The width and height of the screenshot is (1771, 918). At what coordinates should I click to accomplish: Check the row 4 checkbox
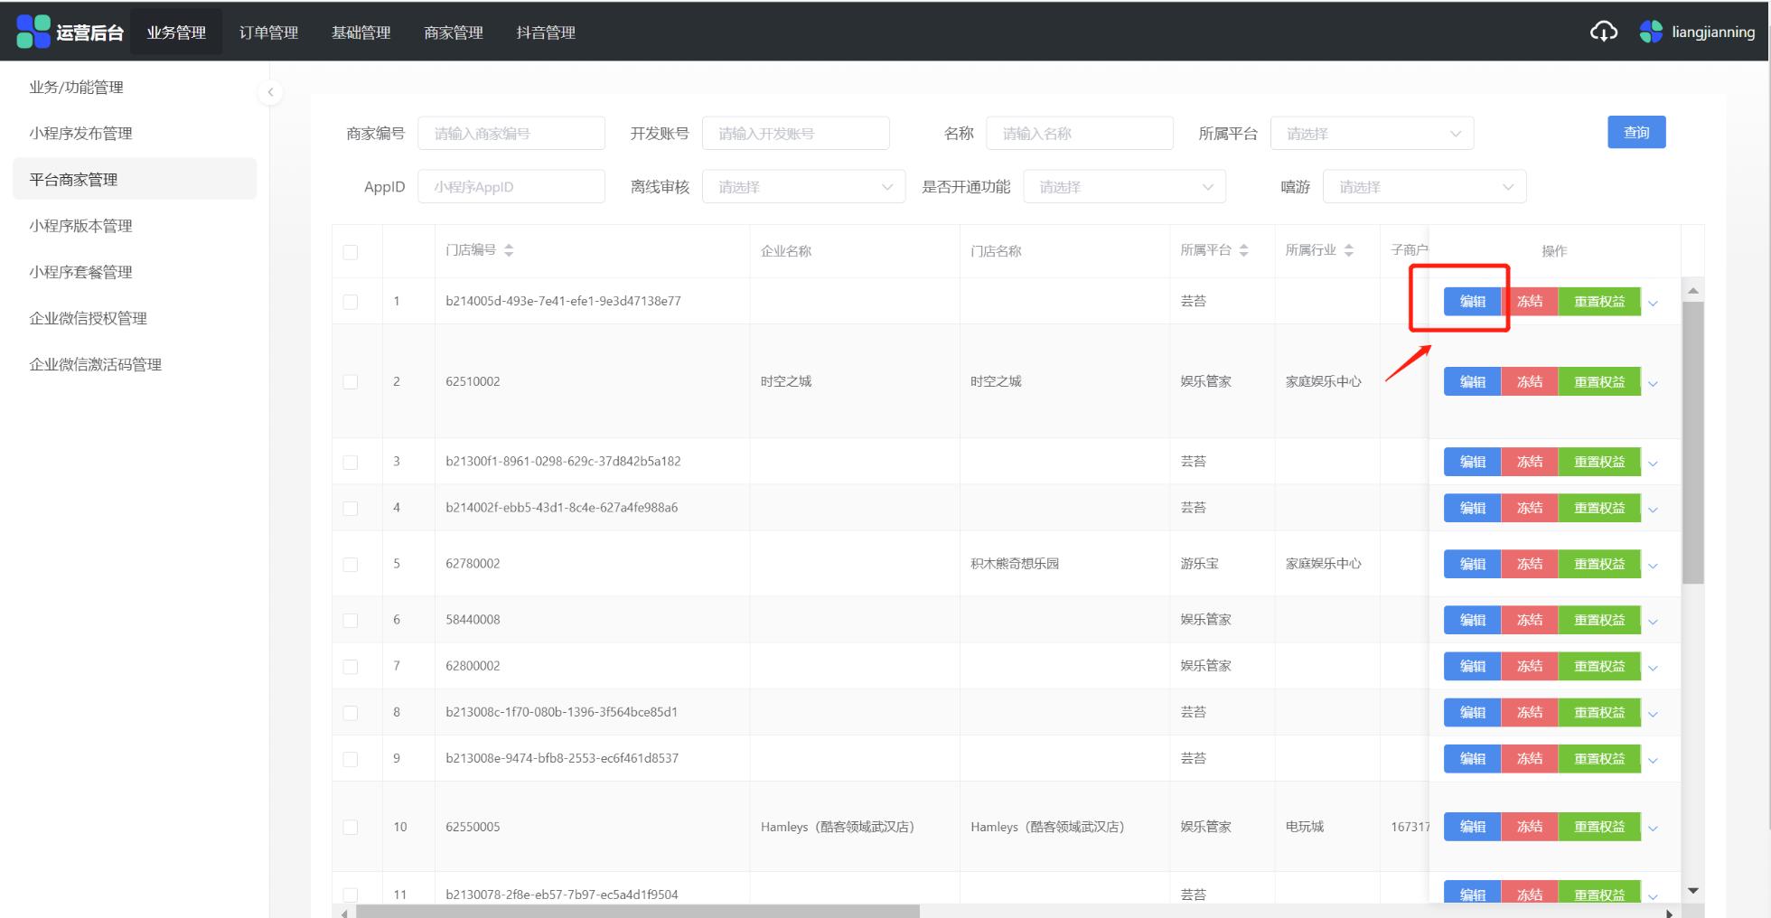pos(351,509)
